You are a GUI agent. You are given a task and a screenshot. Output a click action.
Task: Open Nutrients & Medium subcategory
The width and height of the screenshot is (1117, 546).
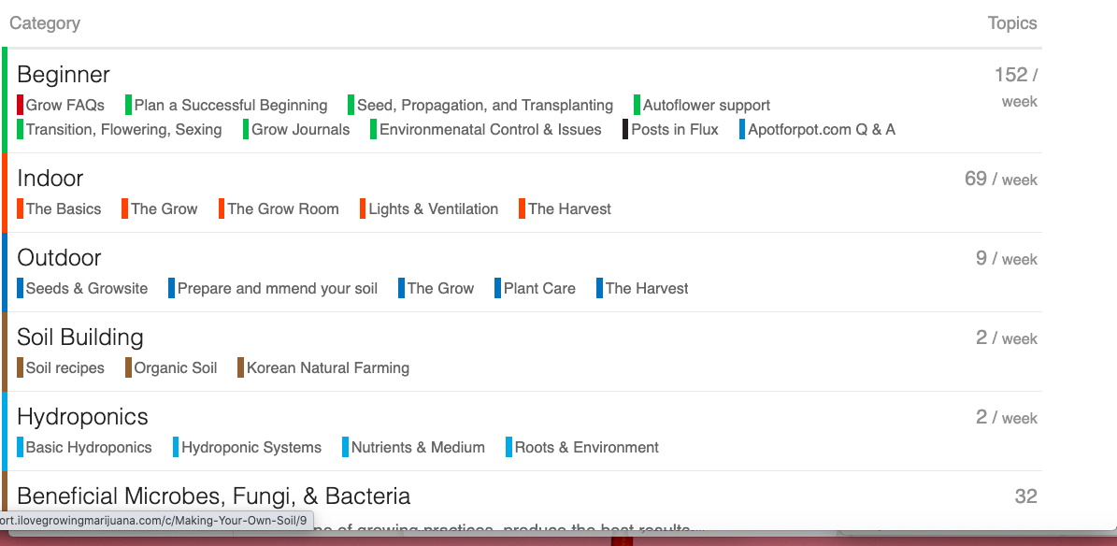point(417,448)
